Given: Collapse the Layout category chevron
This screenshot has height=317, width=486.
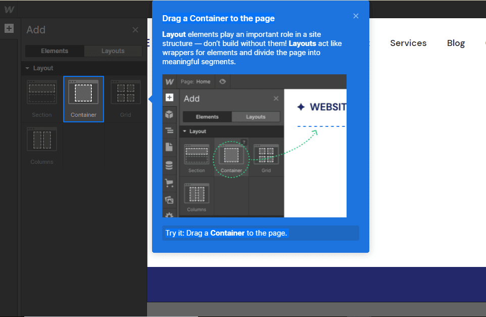Looking at the screenshot, I should click(x=27, y=68).
